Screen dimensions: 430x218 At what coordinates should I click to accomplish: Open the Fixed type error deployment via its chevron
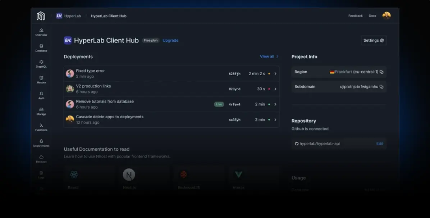click(x=275, y=74)
